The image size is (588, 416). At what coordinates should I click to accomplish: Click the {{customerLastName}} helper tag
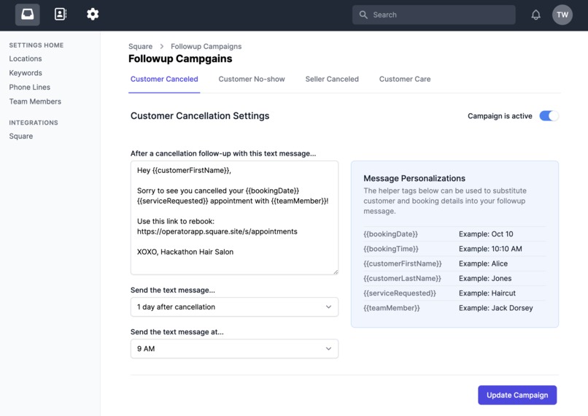coord(402,278)
